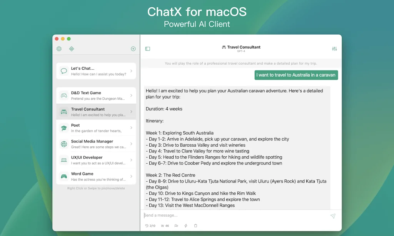This screenshot has width=394, height=236.
Task: Start a new chat with the plus icon
Action: (x=133, y=49)
